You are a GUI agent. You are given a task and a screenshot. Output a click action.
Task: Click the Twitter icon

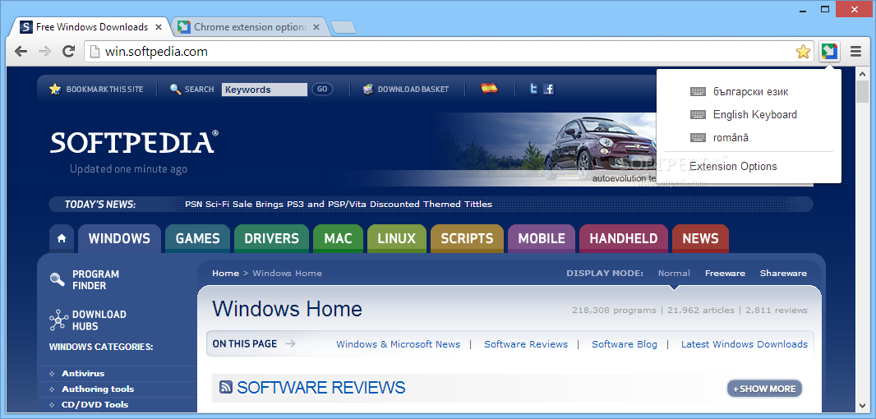[x=534, y=89]
